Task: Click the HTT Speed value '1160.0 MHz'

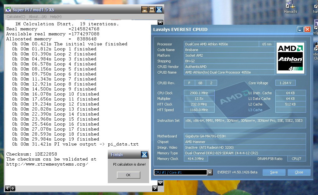Action: pos(199,110)
